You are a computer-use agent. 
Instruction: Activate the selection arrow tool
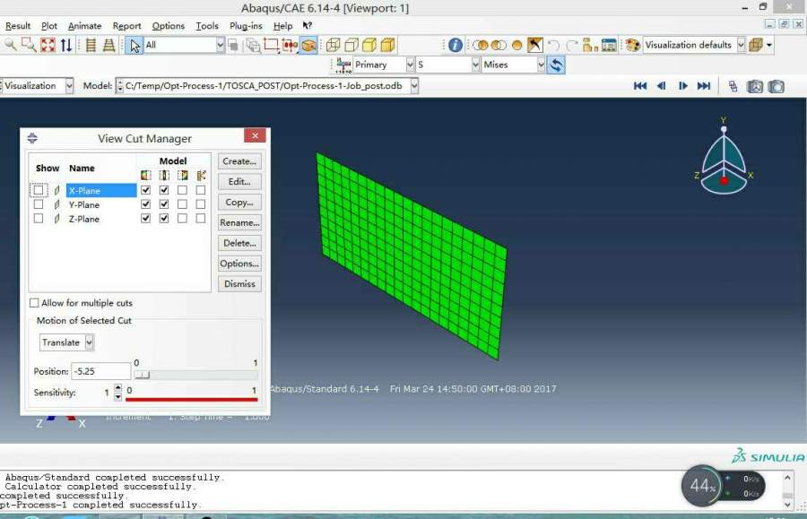click(x=134, y=45)
